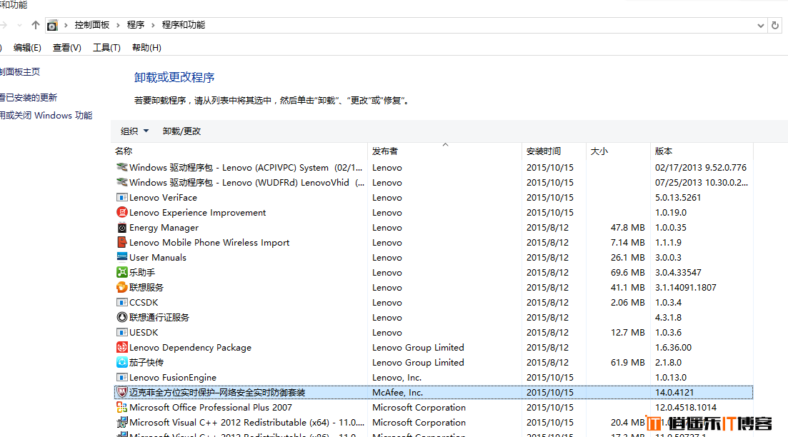Click the Microsoft Office Professional Plus 2007 icon
Screen dimensions: 788x437
121,408
